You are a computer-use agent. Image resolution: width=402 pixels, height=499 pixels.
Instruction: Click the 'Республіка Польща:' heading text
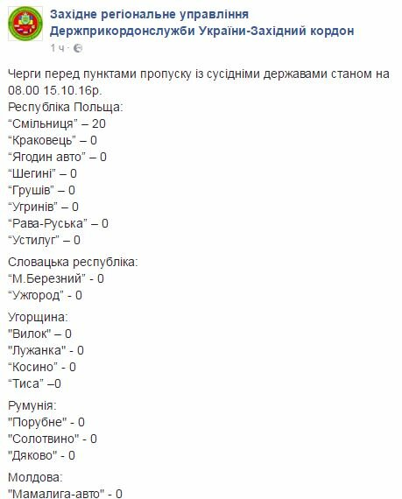click(66, 108)
